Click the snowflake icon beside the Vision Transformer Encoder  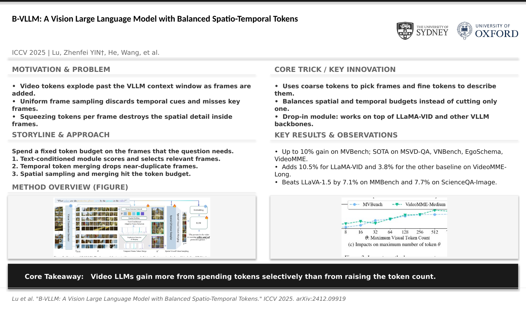click(71, 206)
